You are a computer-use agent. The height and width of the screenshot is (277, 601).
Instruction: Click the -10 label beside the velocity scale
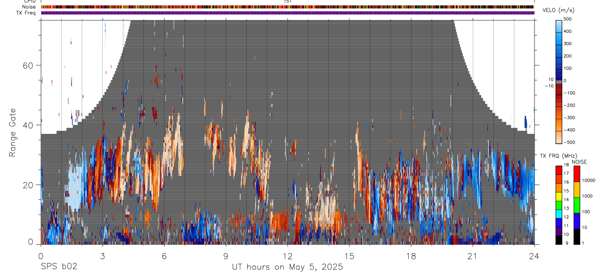[549, 86]
